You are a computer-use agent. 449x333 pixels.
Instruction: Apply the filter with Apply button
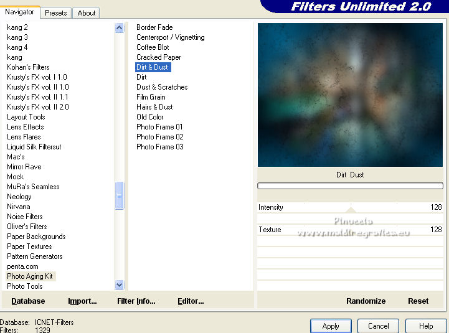(x=331, y=326)
